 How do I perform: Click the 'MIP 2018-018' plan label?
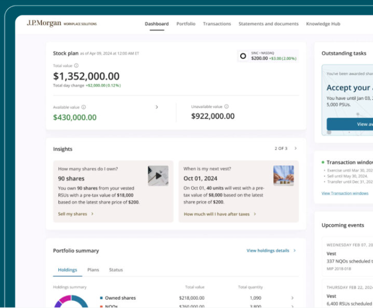pyautogui.click(x=339, y=269)
